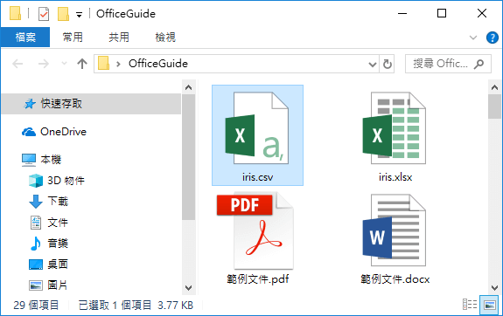
Task: Switch to large icons view in status bar
Action: click(x=489, y=305)
